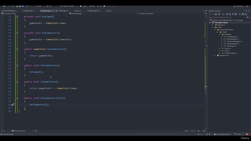Collapse the Scripts folder

click(x=217, y=32)
